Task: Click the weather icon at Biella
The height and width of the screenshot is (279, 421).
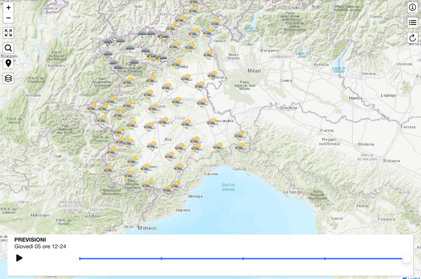Action: pyautogui.click(x=177, y=64)
